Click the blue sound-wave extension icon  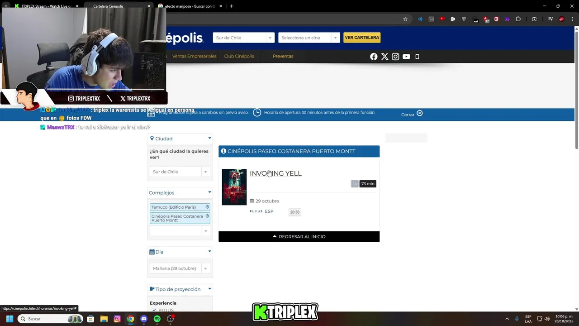point(420,19)
